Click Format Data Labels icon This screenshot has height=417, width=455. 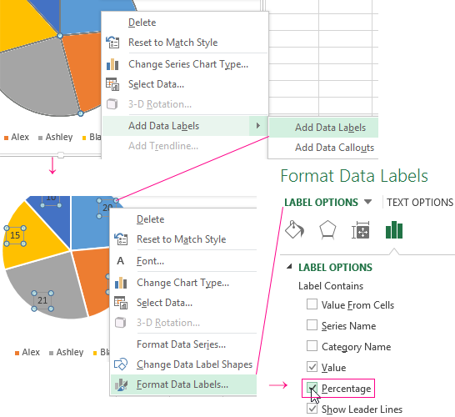coord(121,384)
